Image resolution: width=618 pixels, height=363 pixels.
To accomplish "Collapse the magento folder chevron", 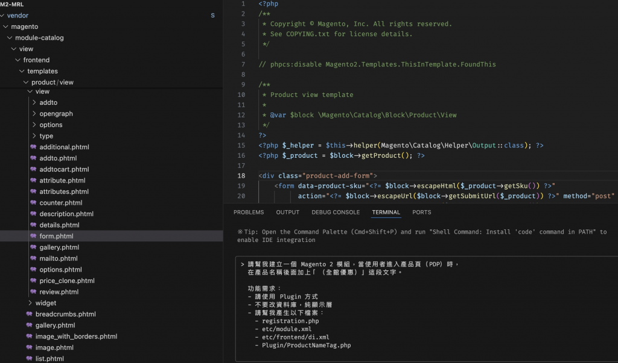I will point(5,26).
